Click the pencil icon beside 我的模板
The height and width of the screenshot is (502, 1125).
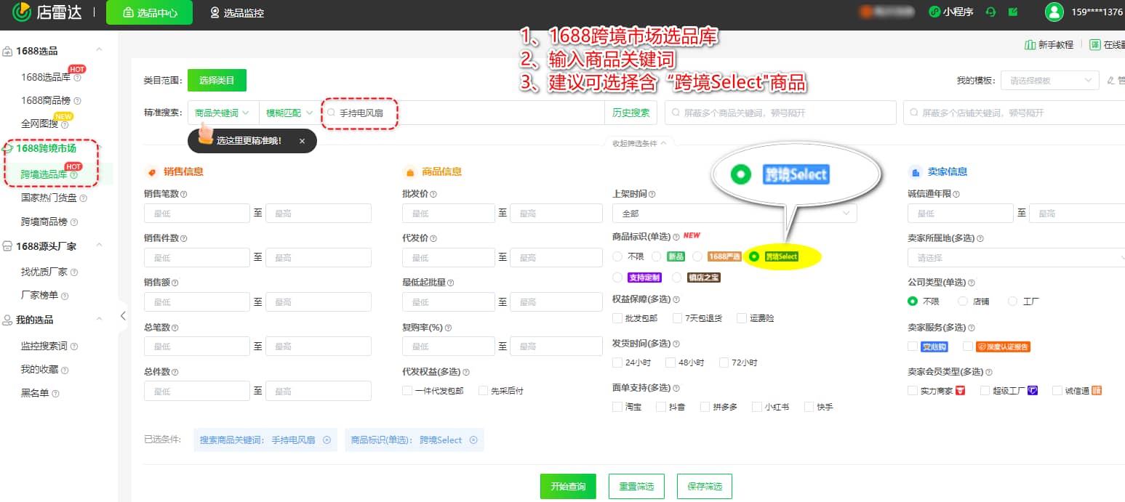coord(1110,81)
